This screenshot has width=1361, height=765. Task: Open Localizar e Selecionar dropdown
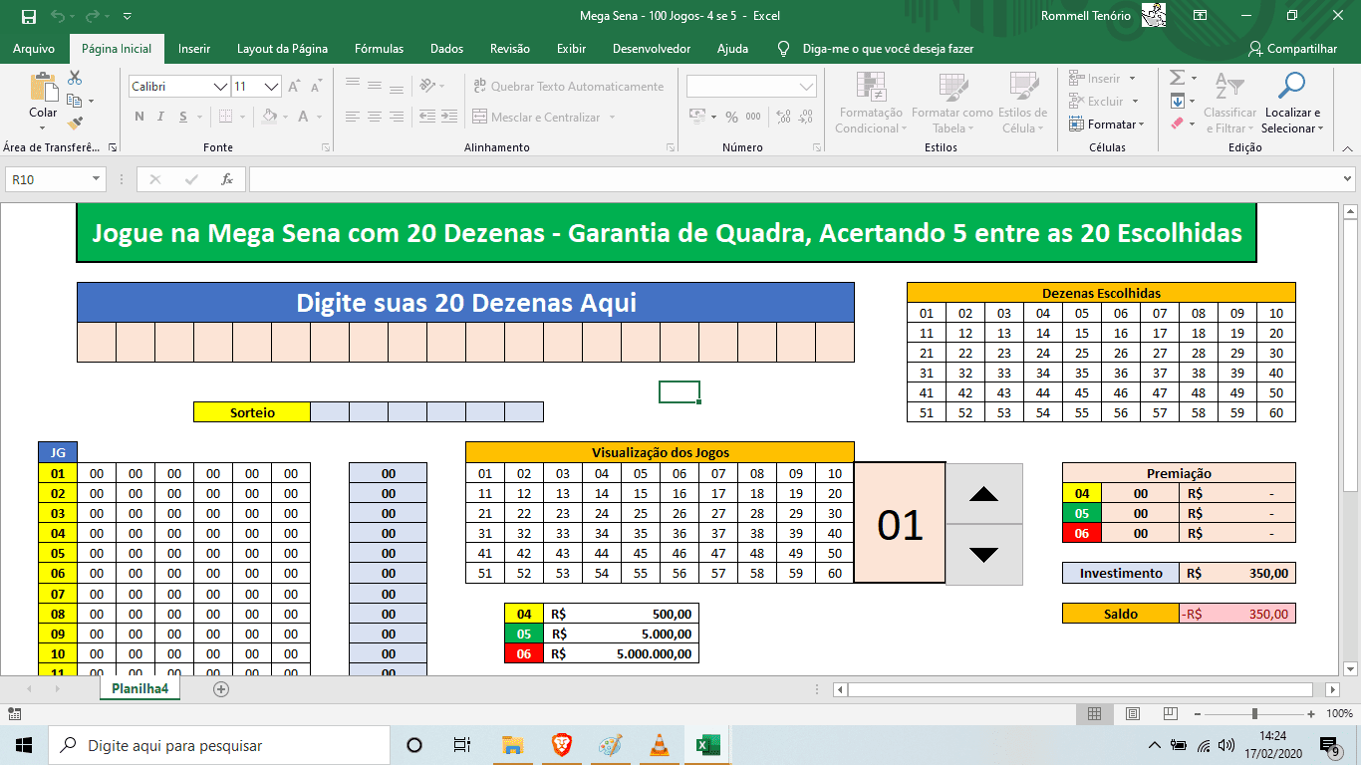pyautogui.click(x=1292, y=104)
